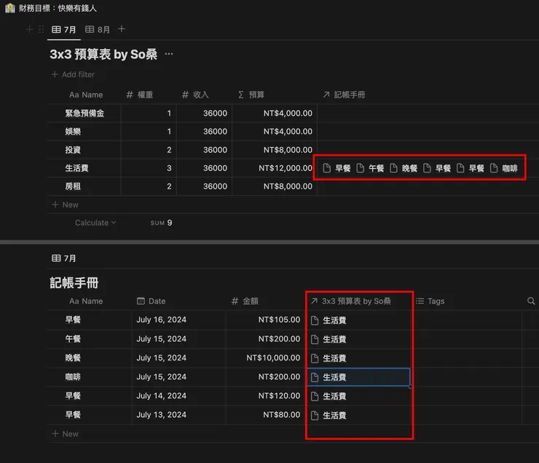This screenshot has width=539, height=463.
Task: Open the Name column header in 記帳手冊
Action: (86, 301)
